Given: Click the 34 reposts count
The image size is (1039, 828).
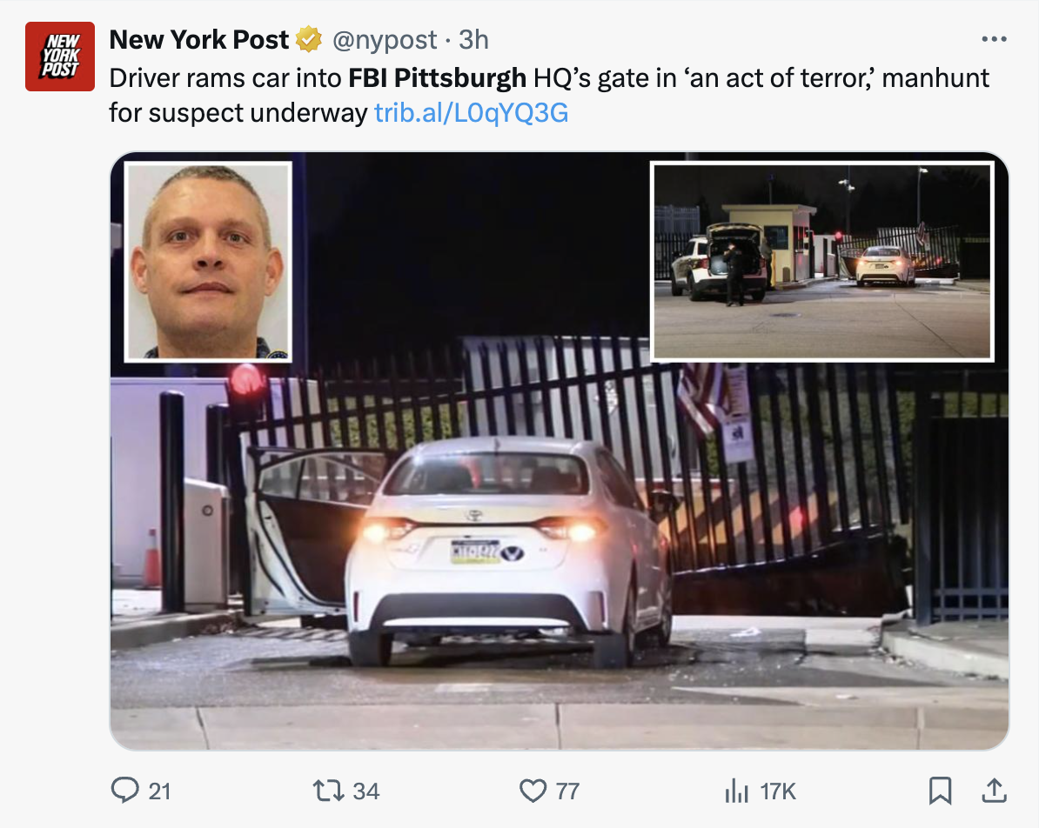Looking at the screenshot, I should 365,791.
